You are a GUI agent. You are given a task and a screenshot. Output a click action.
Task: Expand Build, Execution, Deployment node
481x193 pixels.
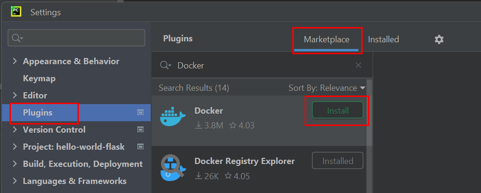point(14,164)
